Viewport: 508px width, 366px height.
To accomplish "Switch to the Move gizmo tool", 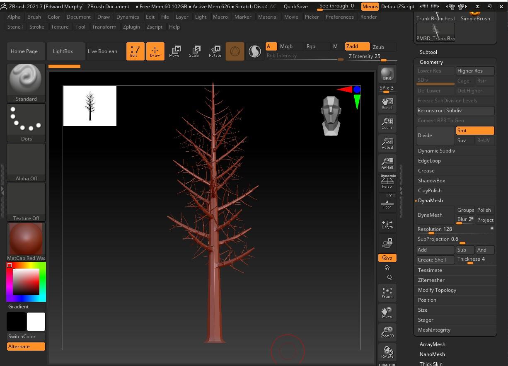I will (174, 51).
